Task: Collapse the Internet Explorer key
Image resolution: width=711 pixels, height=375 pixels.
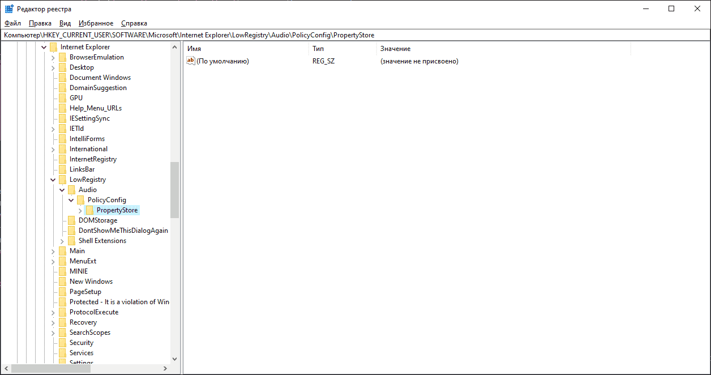Action: 44,47
